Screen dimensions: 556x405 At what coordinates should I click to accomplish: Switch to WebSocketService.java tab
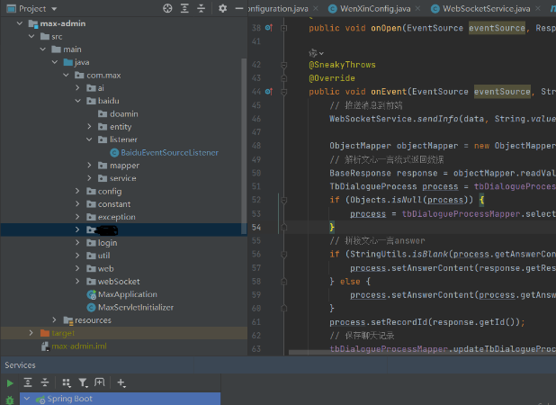pyautogui.click(x=486, y=8)
